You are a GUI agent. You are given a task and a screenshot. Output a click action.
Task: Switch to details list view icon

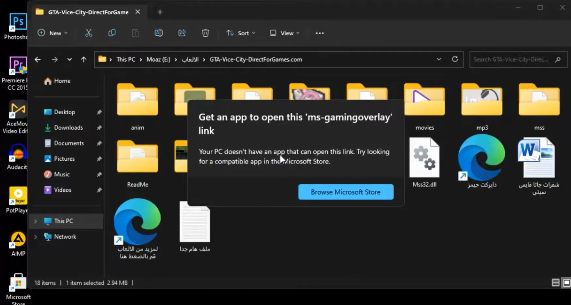click(555, 282)
